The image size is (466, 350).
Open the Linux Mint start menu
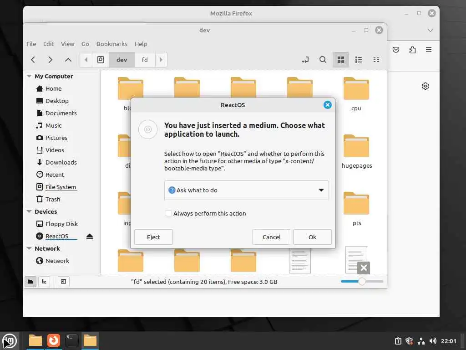coord(10,341)
